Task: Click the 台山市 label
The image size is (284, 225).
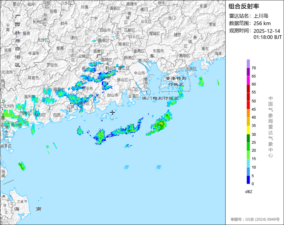Action: pos(113,95)
